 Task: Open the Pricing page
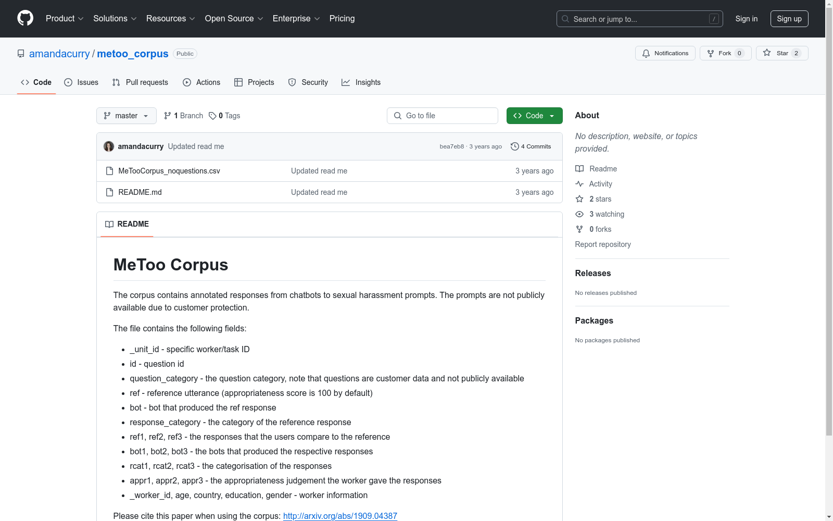[342, 19]
